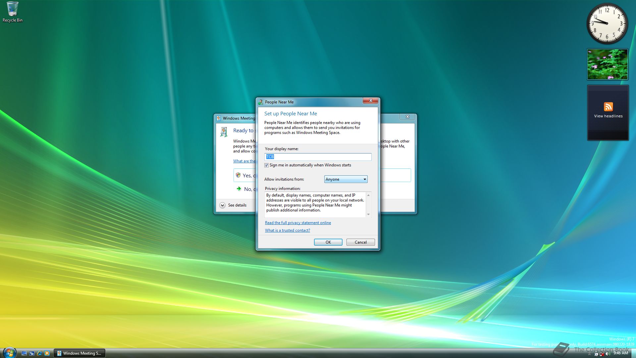Viewport: 636px width, 358px height.
Task: Click the easel icon in Meeting Space dialog
Action: (224, 132)
